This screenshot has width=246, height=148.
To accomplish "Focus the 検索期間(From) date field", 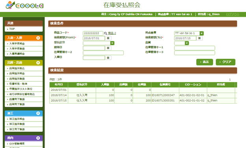I will pyautogui.click(x=94, y=38).
